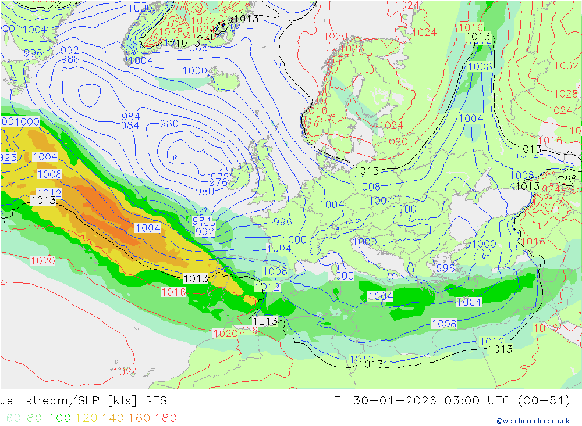Click the red "1032" label over Russia
Viewport: 582px width, 426px height.
point(566,65)
